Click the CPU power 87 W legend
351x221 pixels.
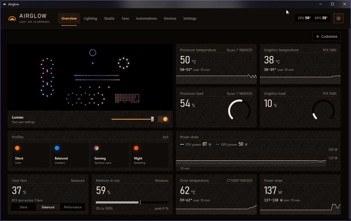click(196, 144)
